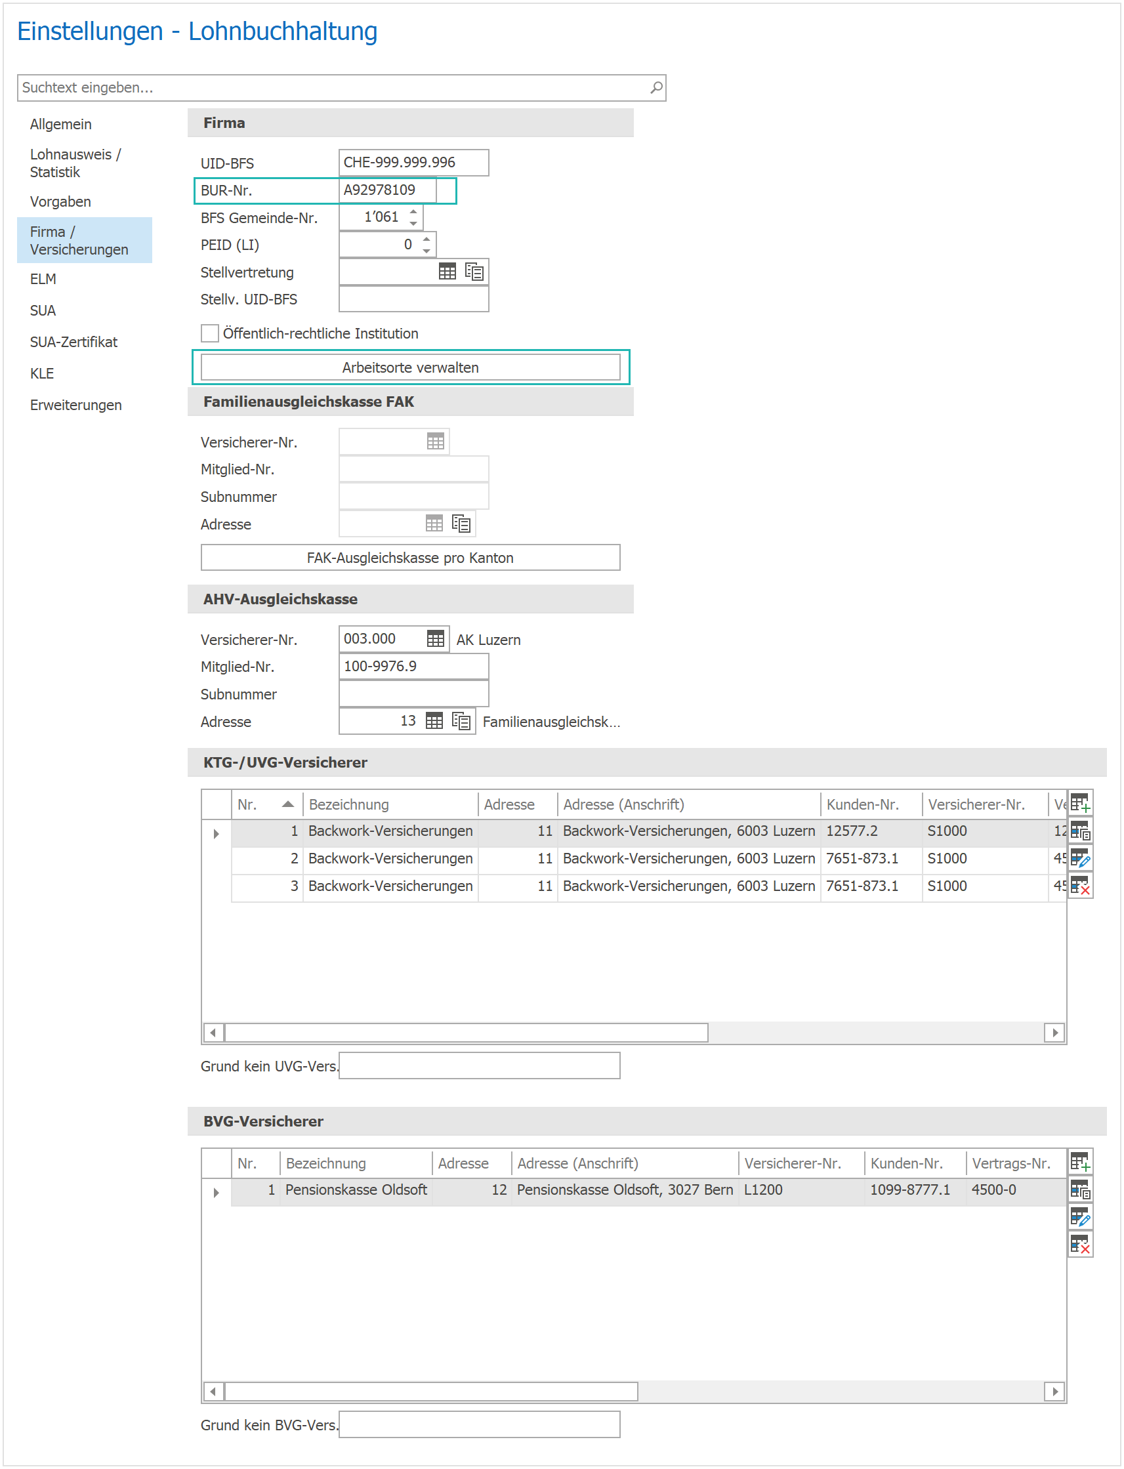
Task: Open Stellvertretung lookup table icon
Action: [x=447, y=271]
